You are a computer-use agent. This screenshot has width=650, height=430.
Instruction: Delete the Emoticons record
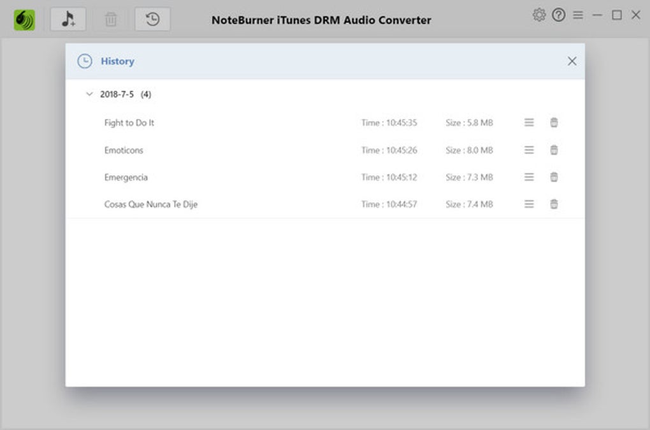(554, 150)
